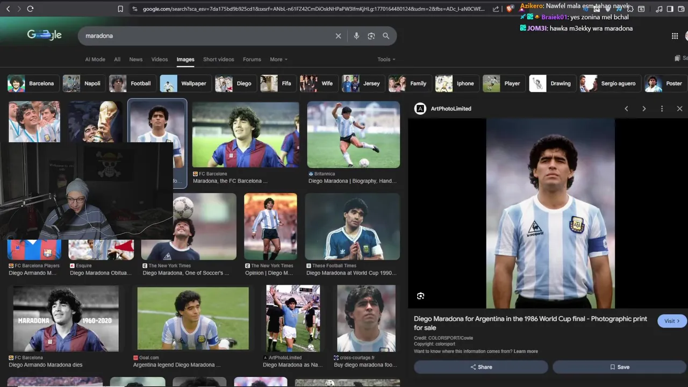Start voice search with microphone icon
688x387 pixels.
coord(356,36)
